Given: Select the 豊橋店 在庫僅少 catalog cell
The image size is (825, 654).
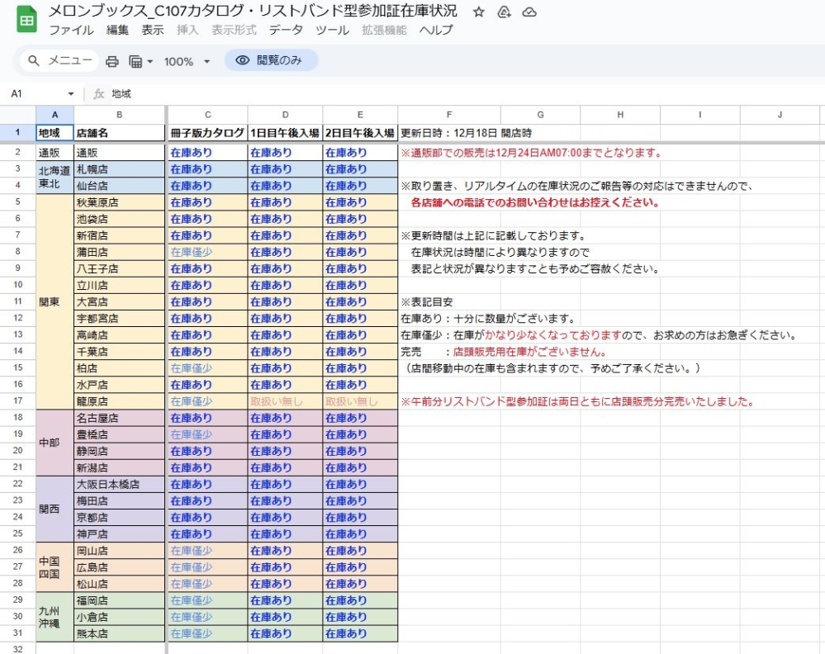Looking at the screenshot, I should click(x=208, y=434).
